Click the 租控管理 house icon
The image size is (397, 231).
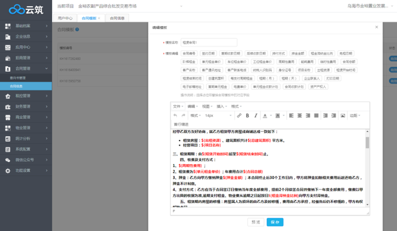click(8, 96)
